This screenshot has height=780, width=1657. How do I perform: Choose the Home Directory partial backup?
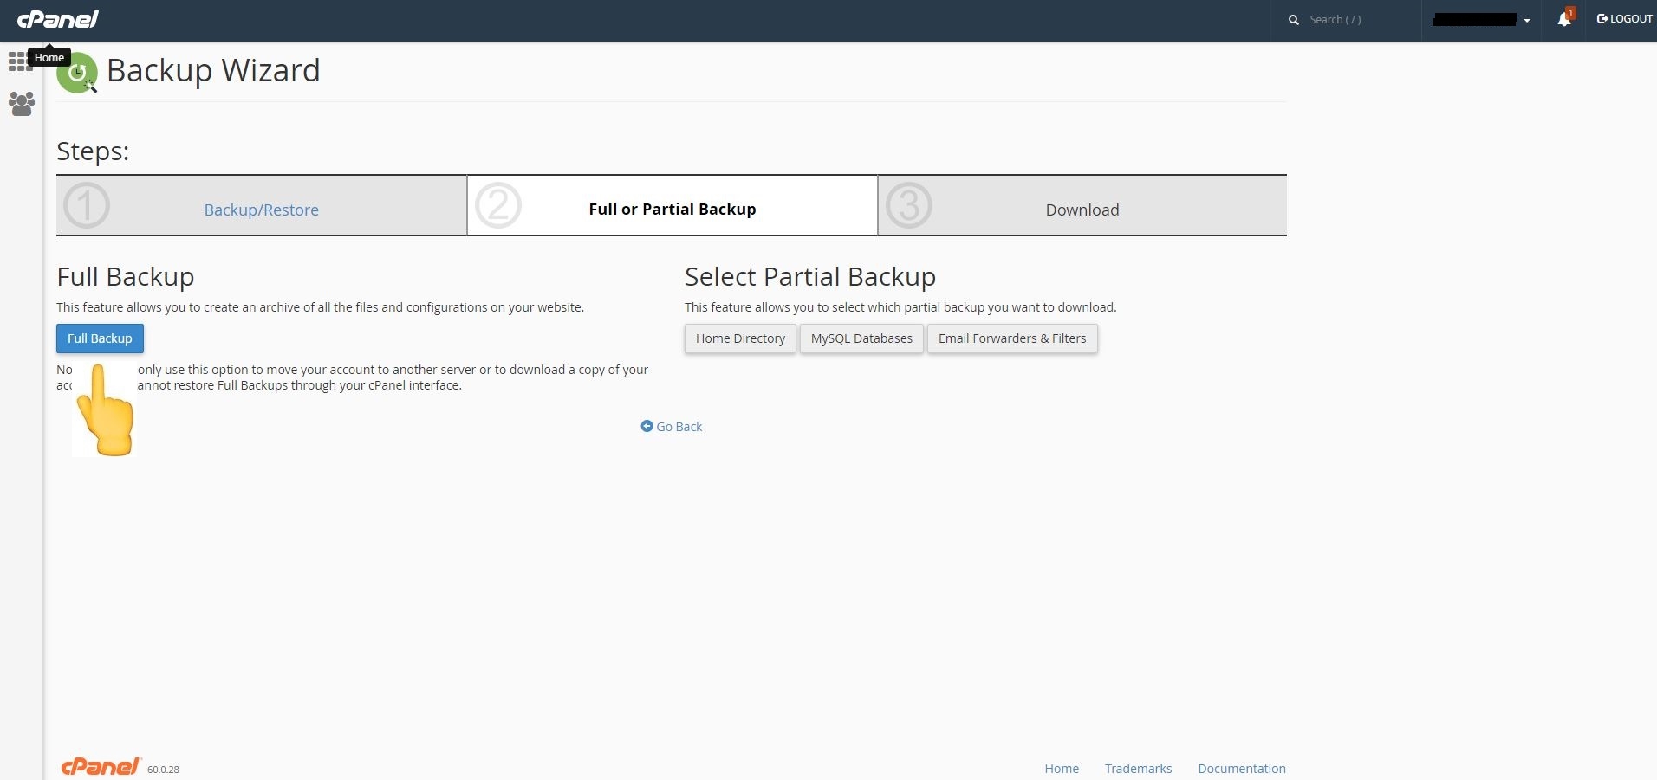(x=740, y=338)
